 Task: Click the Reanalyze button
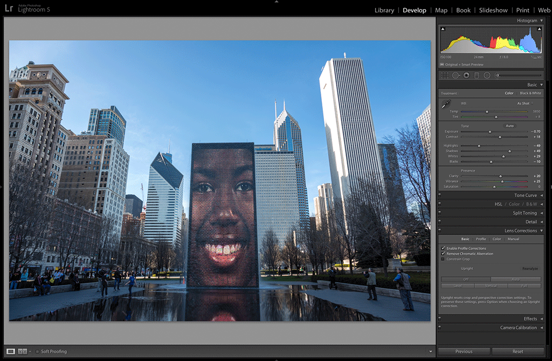click(x=530, y=268)
